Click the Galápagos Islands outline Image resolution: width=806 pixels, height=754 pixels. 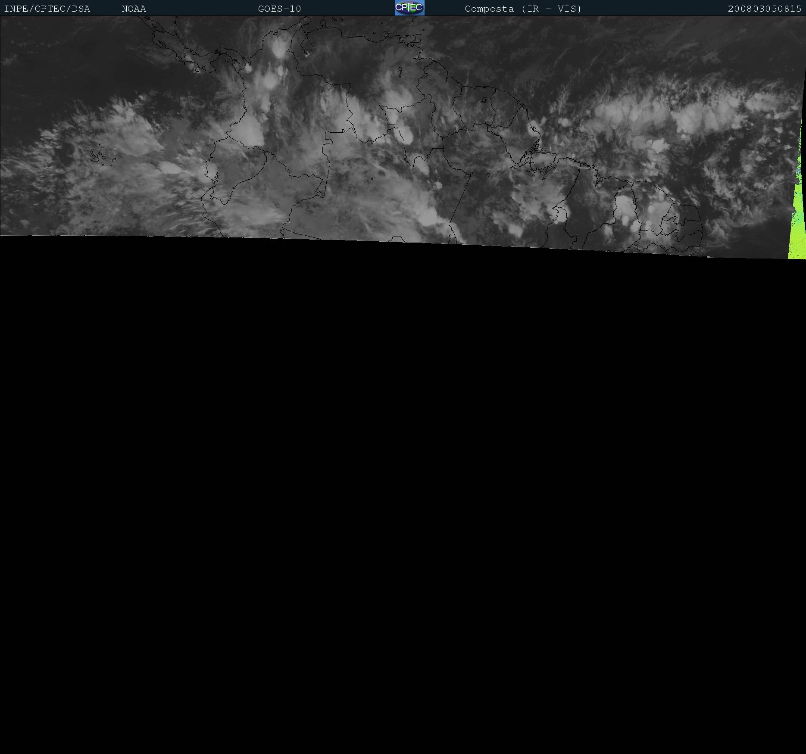[x=97, y=156]
